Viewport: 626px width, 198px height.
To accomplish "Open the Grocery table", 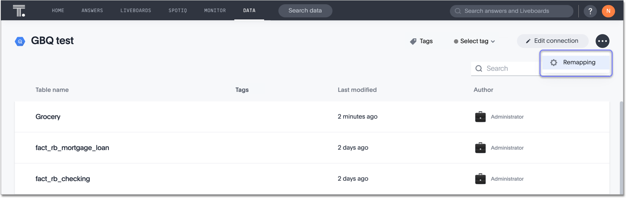I will (x=48, y=117).
